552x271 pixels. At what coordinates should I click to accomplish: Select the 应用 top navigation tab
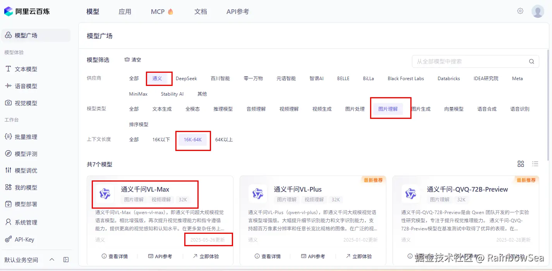(125, 12)
